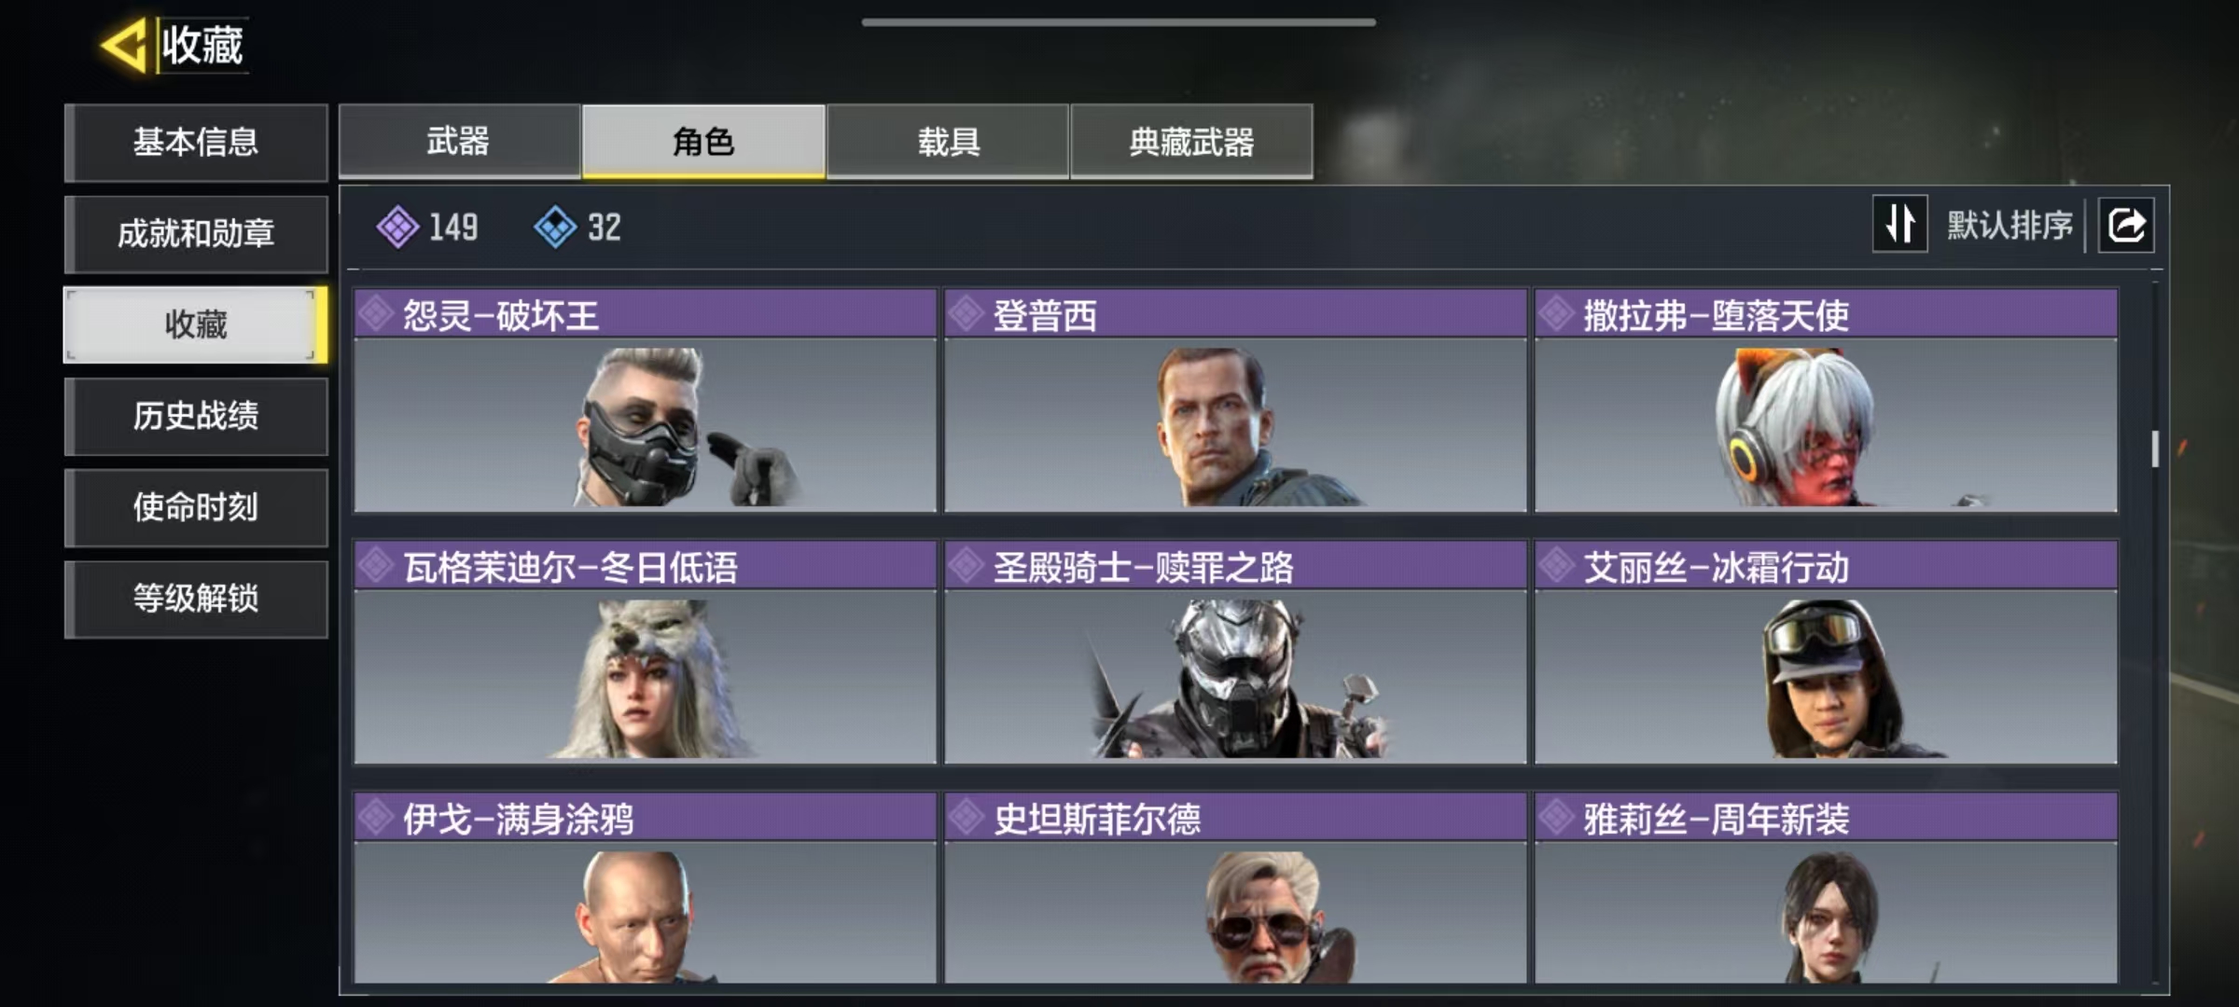
Task: Go to 成就和勋章 section
Action: (x=196, y=233)
